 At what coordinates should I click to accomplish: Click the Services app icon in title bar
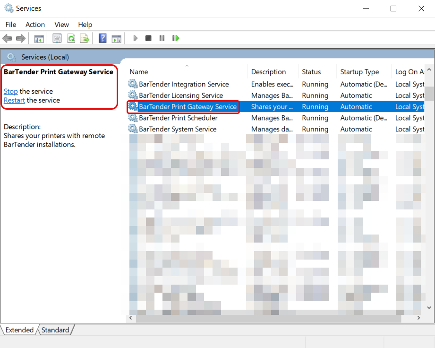[x=9, y=9]
